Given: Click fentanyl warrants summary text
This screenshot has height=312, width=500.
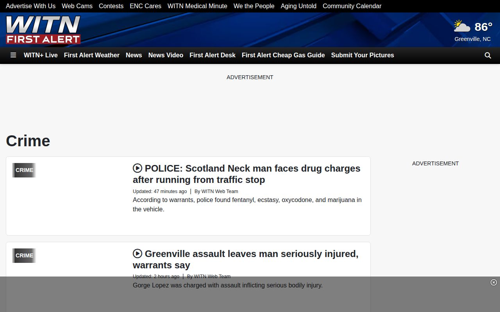Looking at the screenshot, I should (247, 204).
